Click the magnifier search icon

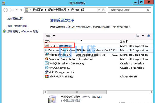[148, 10]
